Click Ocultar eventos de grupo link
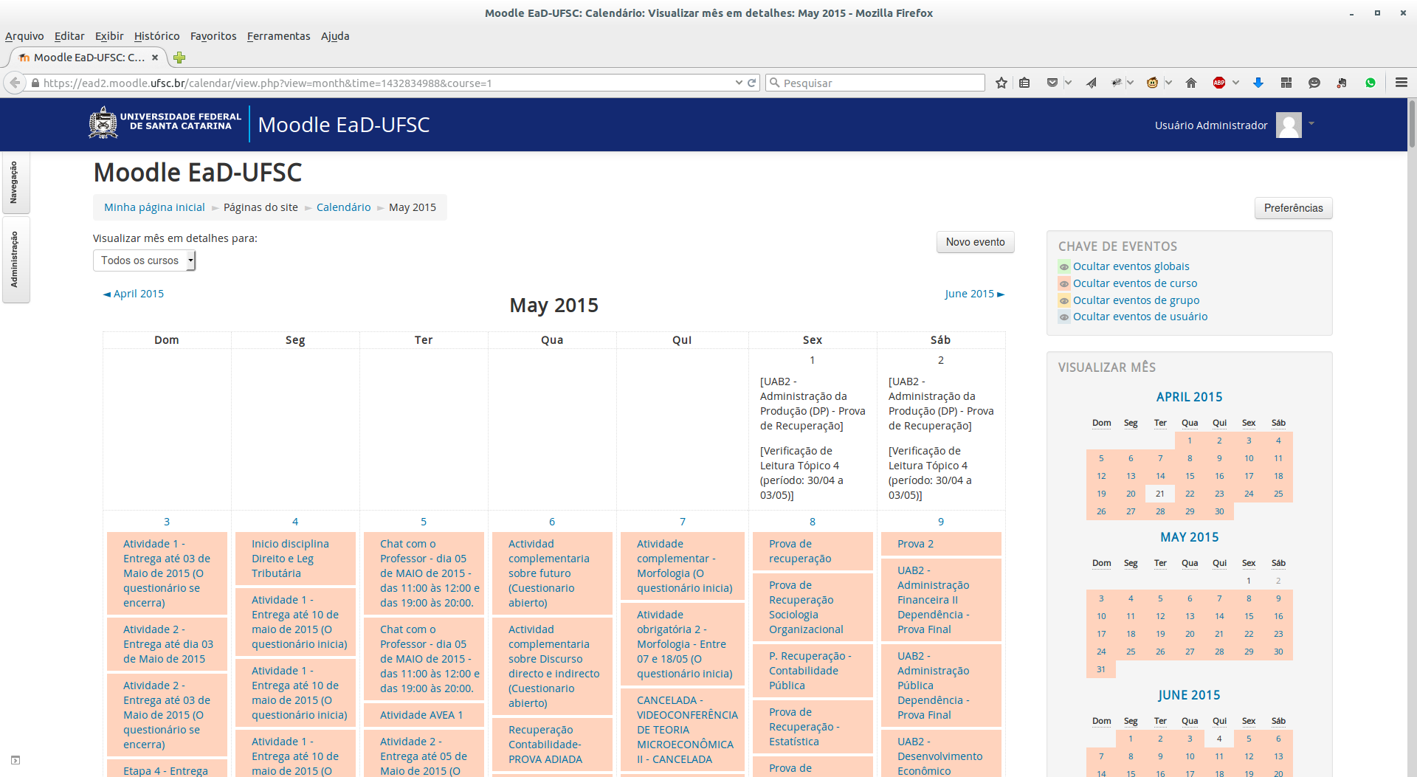The height and width of the screenshot is (777, 1417). tap(1136, 300)
